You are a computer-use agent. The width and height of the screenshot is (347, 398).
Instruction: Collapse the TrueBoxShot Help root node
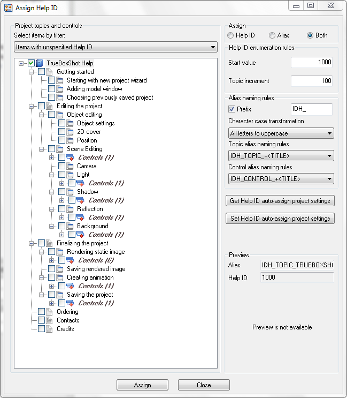[21, 63]
